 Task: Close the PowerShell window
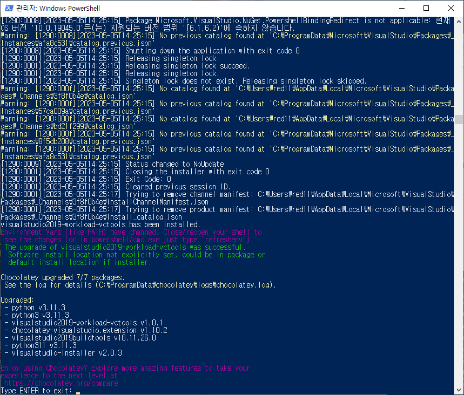(451, 8)
